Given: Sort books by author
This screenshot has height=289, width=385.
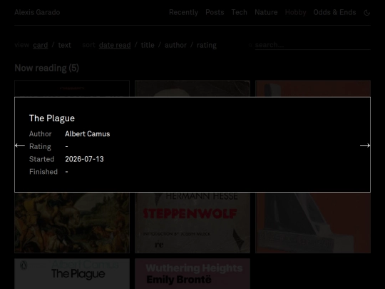Looking at the screenshot, I should (175, 45).
